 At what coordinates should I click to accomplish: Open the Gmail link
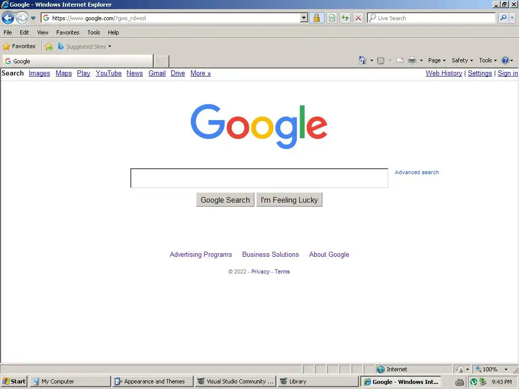click(157, 73)
